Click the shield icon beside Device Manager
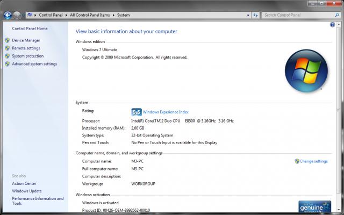 point(7,40)
